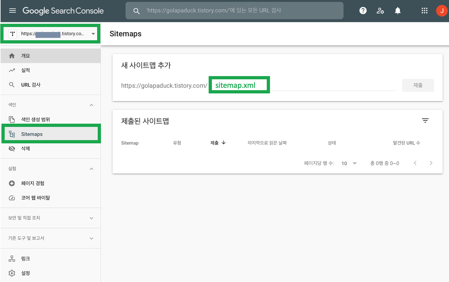Open 설정 in the sidebar
The image size is (449, 282).
click(x=50, y=273)
